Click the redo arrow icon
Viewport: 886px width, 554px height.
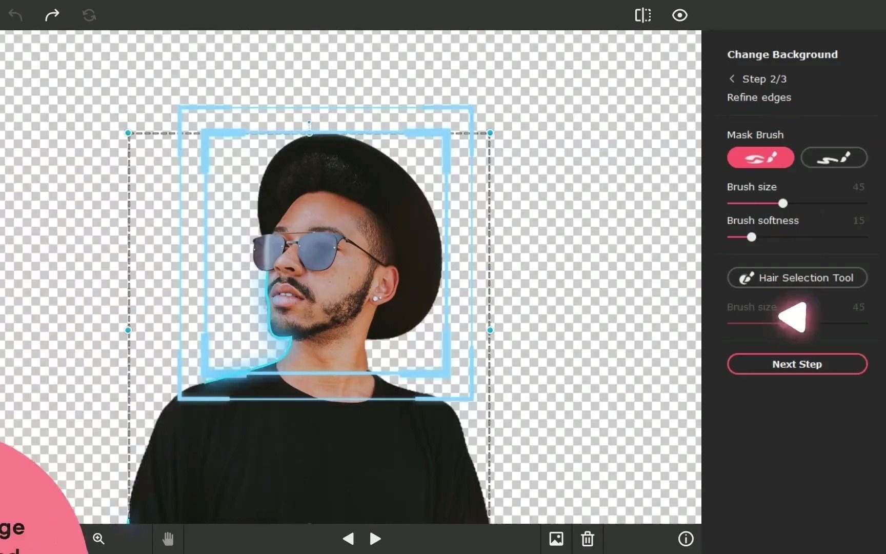[52, 15]
